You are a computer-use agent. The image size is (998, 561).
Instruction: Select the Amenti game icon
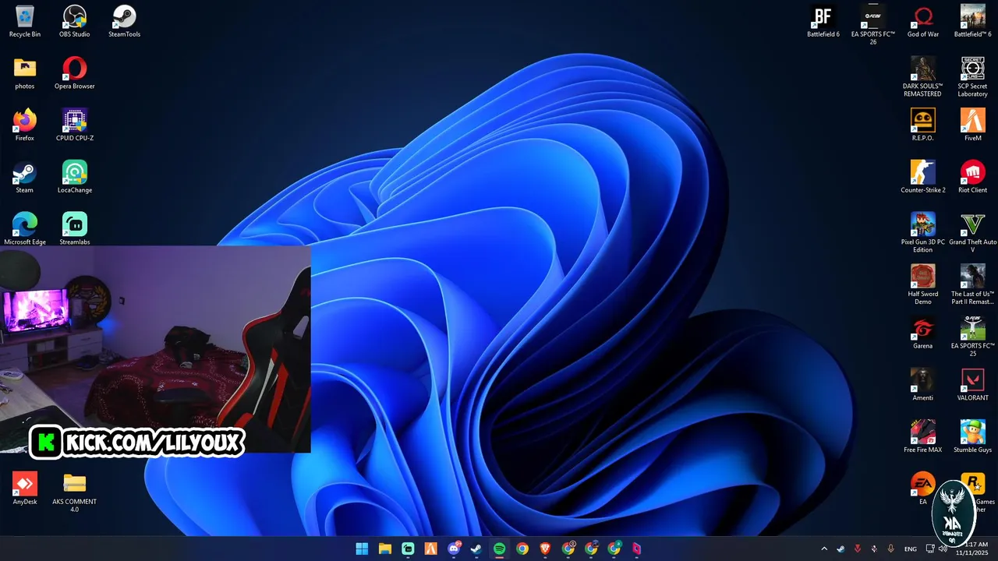923,384
